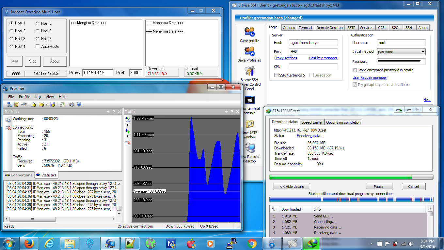Open Firefox from the taskbar
The height and width of the screenshot is (250, 444).
coord(29,243)
